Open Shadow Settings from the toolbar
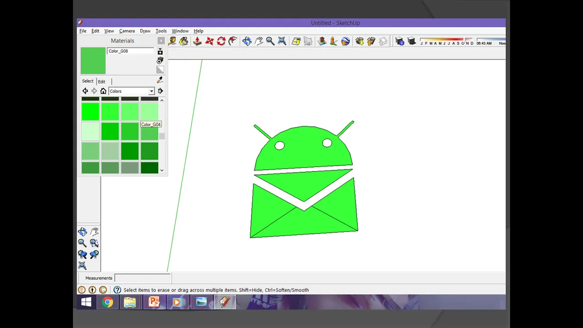 pyautogui.click(x=400, y=41)
